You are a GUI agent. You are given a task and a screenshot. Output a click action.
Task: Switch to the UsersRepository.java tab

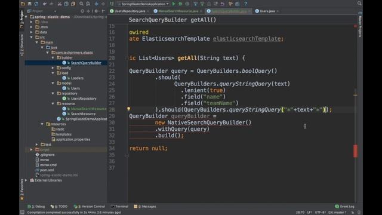(x=130, y=11)
